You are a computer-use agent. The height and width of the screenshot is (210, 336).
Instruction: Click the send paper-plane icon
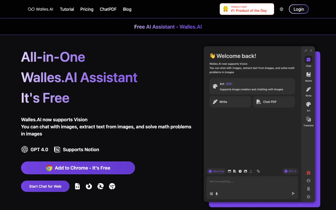point(293,193)
